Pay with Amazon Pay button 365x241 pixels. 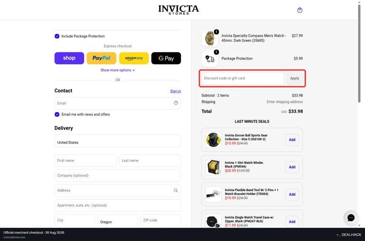click(x=134, y=58)
